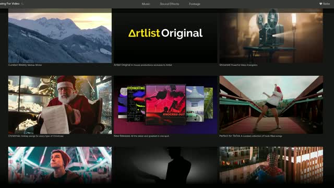
Task: Click the Refer link in header
Action: [x=326, y=4]
